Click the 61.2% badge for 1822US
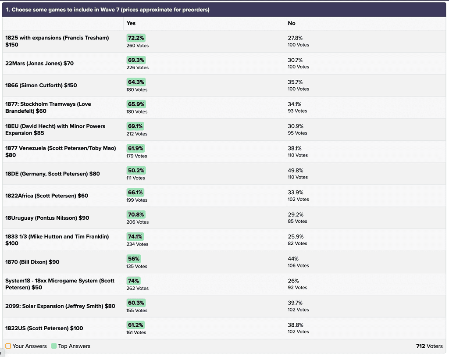449x357 pixels. (x=135, y=325)
